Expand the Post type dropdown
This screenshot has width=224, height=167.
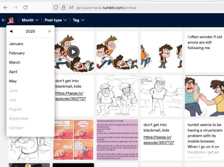56,20
